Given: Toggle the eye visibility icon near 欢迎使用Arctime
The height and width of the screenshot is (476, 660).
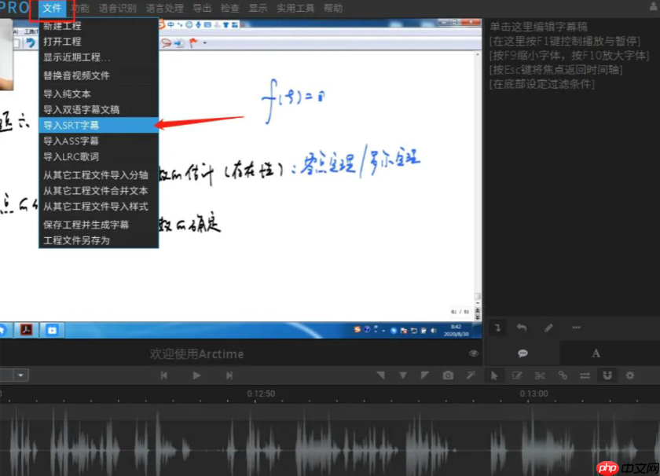Looking at the screenshot, I should pyautogui.click(x=474, y=353).
